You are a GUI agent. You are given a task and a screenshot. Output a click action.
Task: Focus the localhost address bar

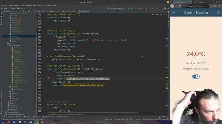196,6
